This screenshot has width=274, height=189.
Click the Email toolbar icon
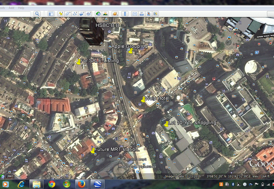135,14
